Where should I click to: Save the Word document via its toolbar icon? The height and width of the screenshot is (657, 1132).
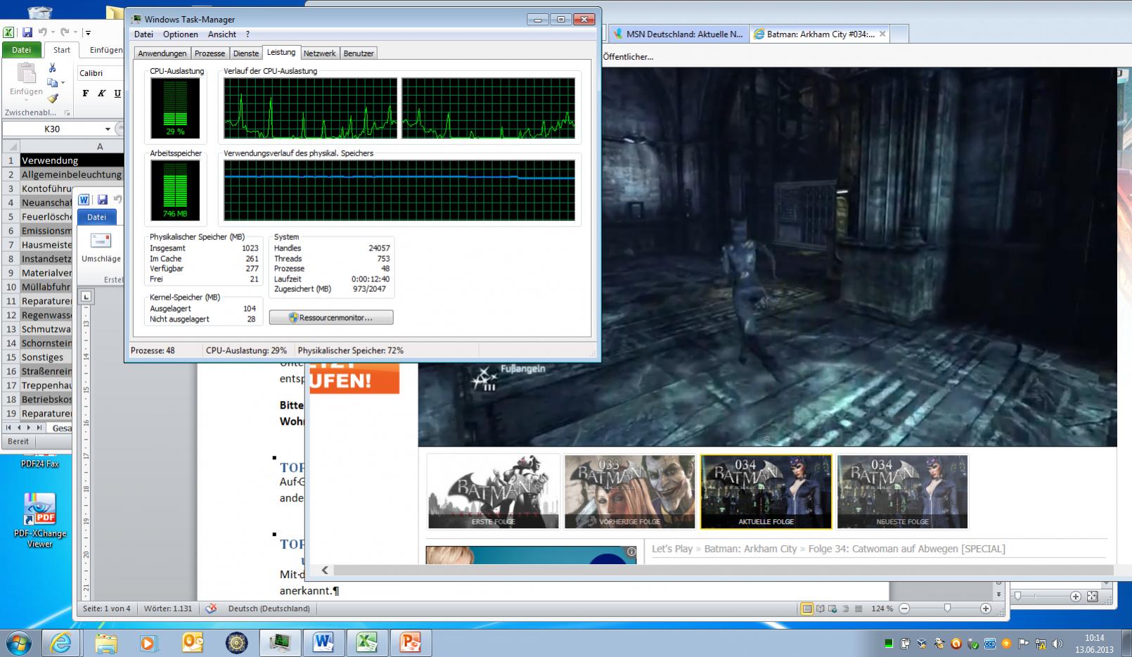[x=103, y=200]
